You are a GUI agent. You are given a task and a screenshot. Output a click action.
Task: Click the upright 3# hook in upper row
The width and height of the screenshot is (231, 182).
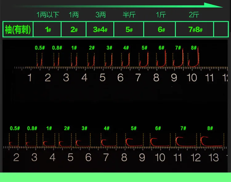click(x=109, y=60)
